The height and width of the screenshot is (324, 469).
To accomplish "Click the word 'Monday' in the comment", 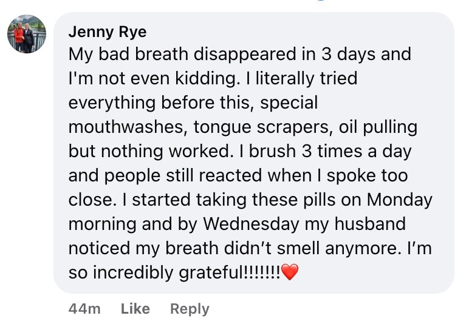I will [x=400, y=200].
